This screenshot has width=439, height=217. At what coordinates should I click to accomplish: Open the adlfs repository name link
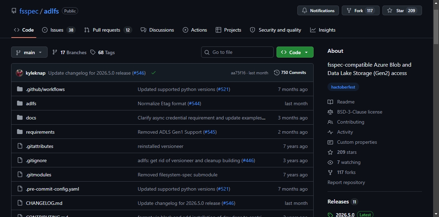coord(51,11)
